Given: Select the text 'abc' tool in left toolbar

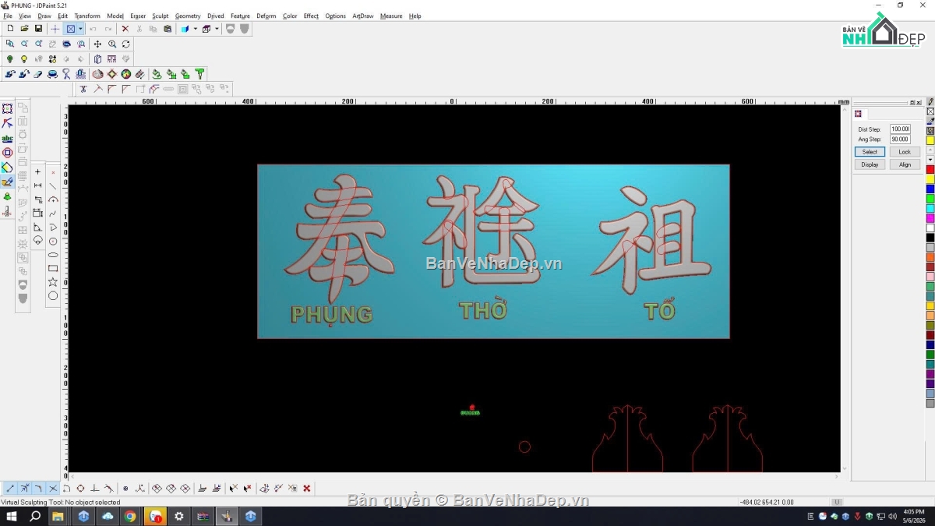Looking at the screenshot, I should point(8,138).
